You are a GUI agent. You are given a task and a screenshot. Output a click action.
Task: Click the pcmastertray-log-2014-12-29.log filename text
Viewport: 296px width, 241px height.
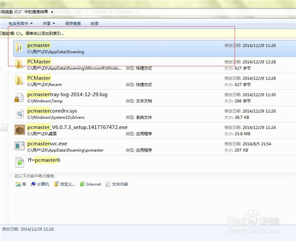[67, 94]
